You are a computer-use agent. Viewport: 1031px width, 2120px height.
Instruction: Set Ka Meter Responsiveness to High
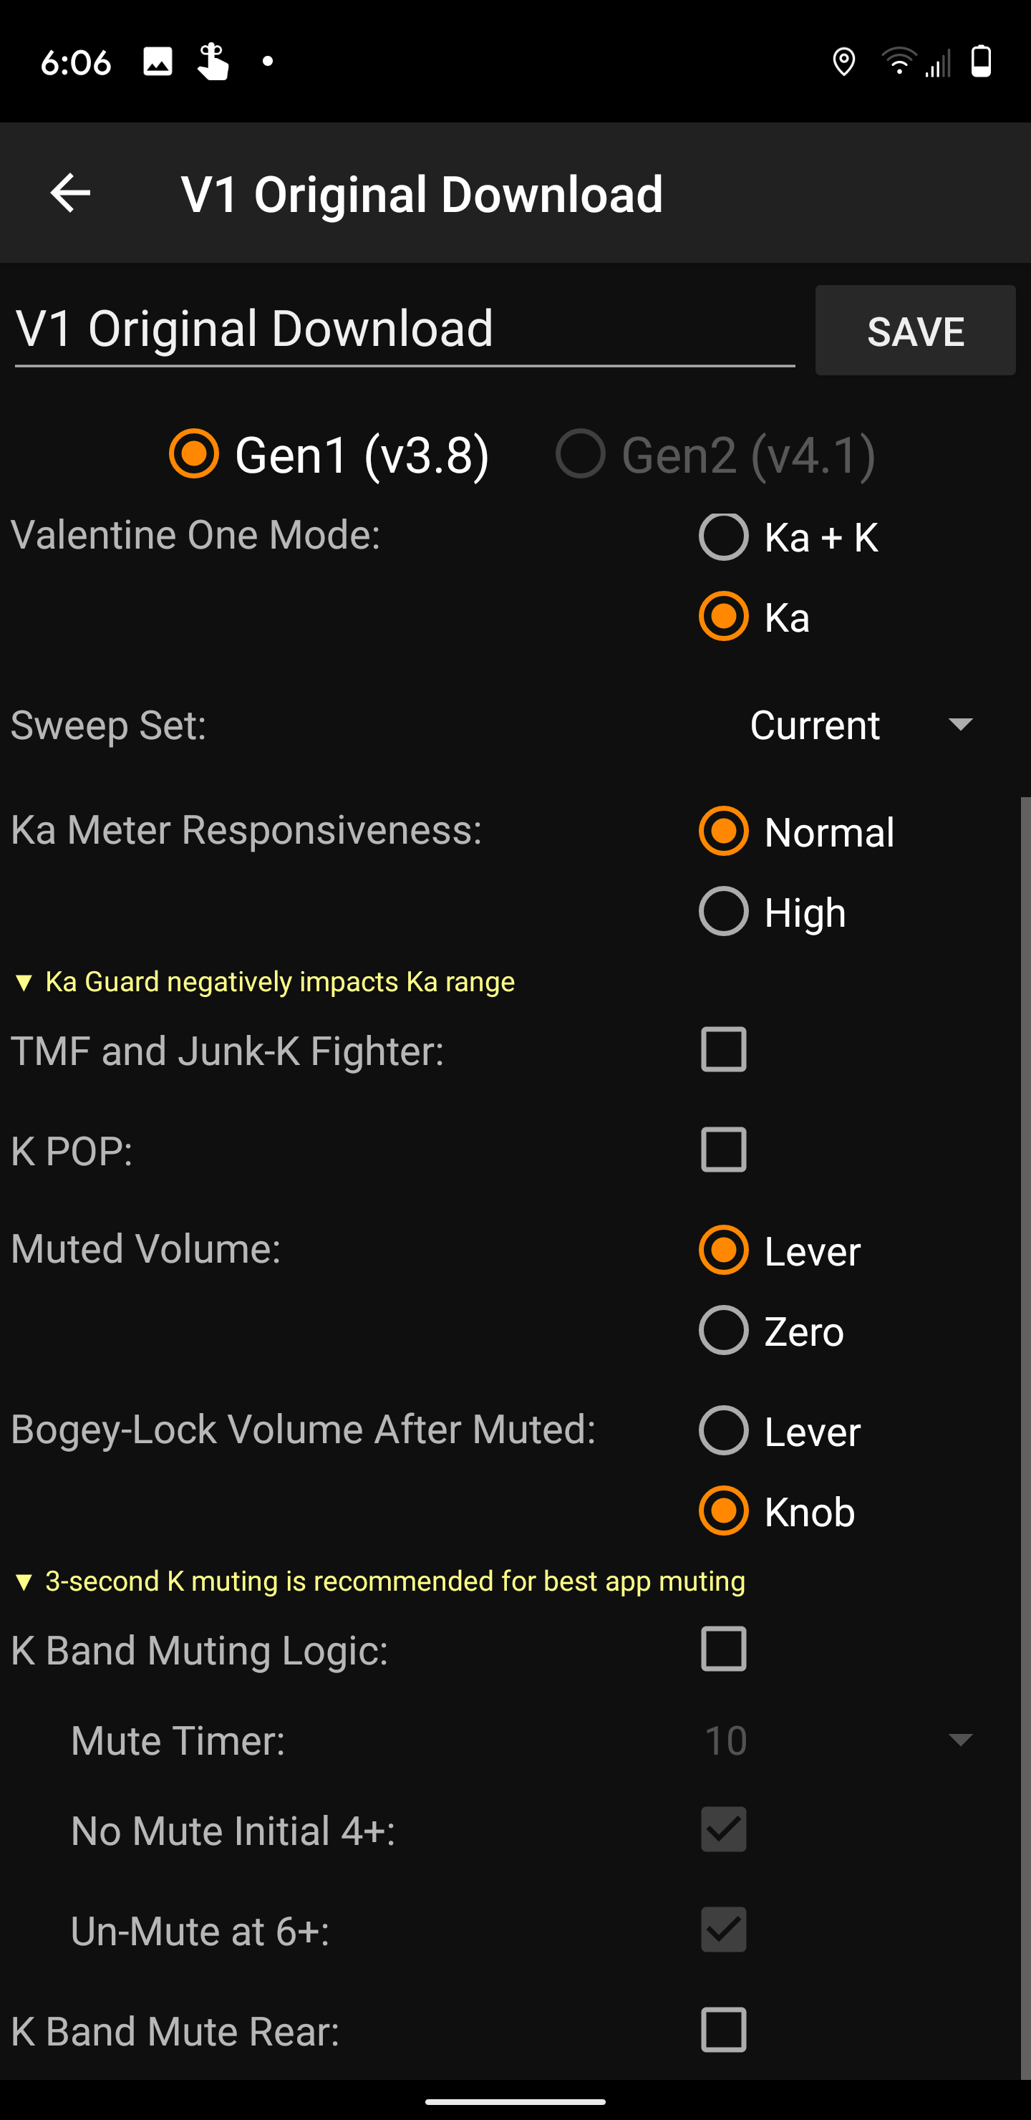[x=723, y=912]
